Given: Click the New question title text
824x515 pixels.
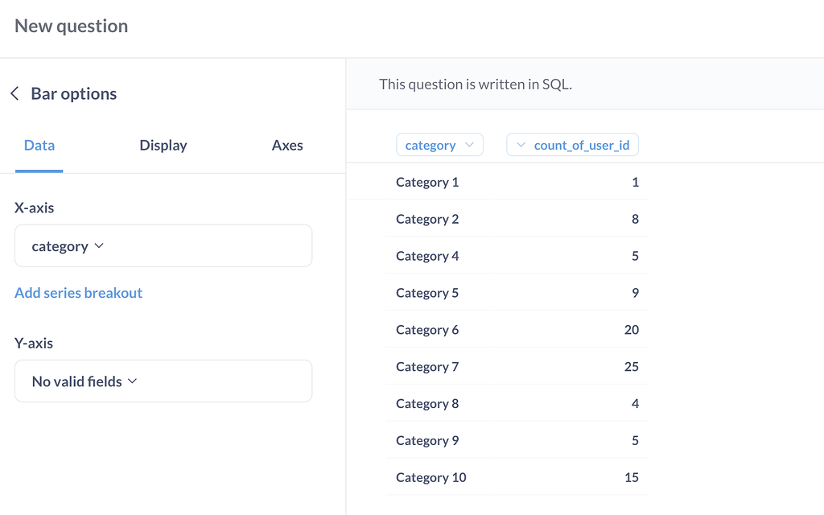Looking at the screenshot, I should pyautogui.click(x=71, y=26).
